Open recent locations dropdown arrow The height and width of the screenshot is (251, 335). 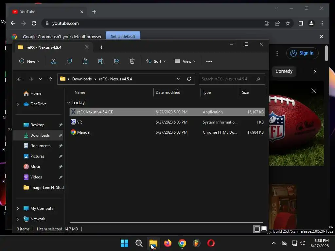click(41, 79)
